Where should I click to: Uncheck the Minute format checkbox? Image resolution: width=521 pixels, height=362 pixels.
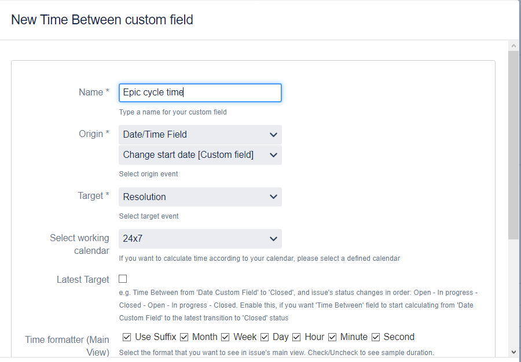pyautogui.click(x=333, y=337)
